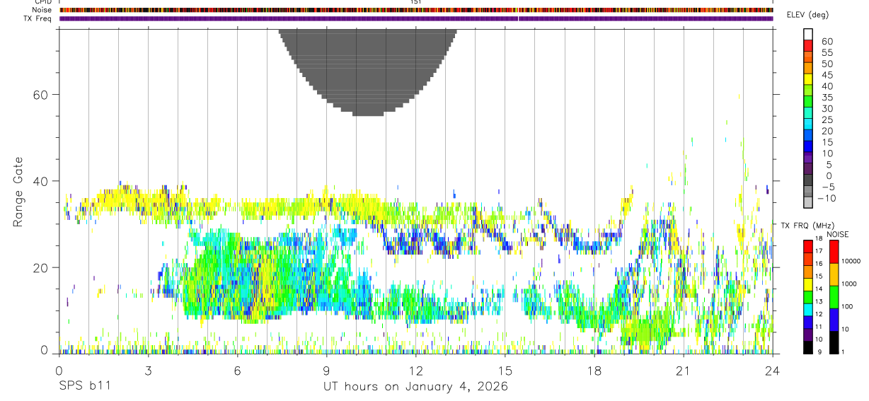Click the '6' hour tick label
Viewport: 869px width, 401px height.
tap(237, 371)
